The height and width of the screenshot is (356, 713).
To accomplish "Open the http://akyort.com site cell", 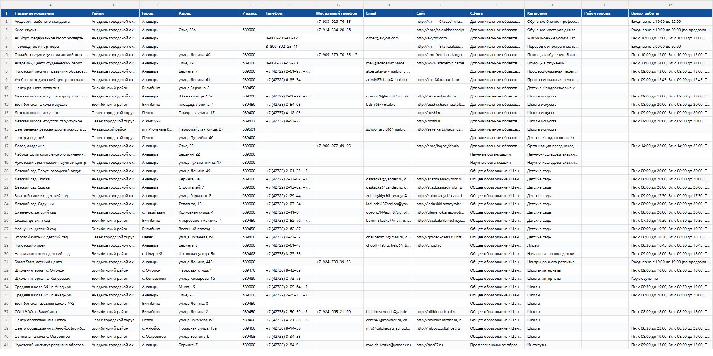I will (441, 38).
